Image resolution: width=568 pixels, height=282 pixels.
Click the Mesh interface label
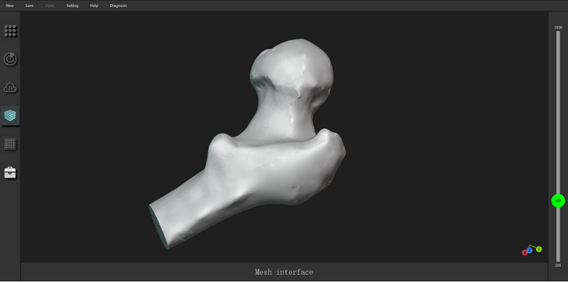(x=284, y=272)
